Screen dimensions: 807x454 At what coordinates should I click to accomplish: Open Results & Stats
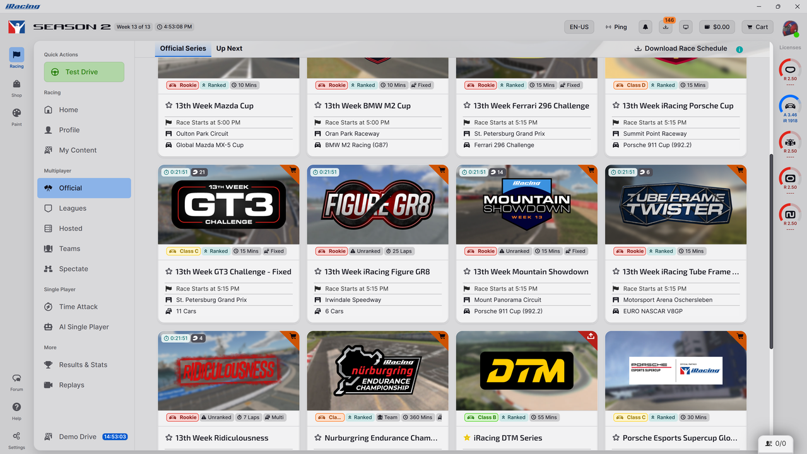84,365
